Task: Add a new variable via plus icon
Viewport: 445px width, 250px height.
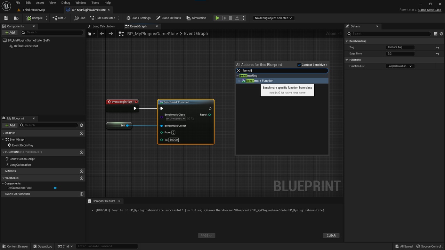Action: [x=82, y=178]
